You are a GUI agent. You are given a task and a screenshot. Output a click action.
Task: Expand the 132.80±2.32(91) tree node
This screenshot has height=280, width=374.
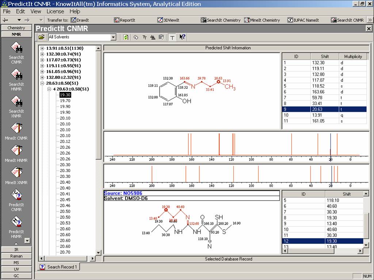42,77
